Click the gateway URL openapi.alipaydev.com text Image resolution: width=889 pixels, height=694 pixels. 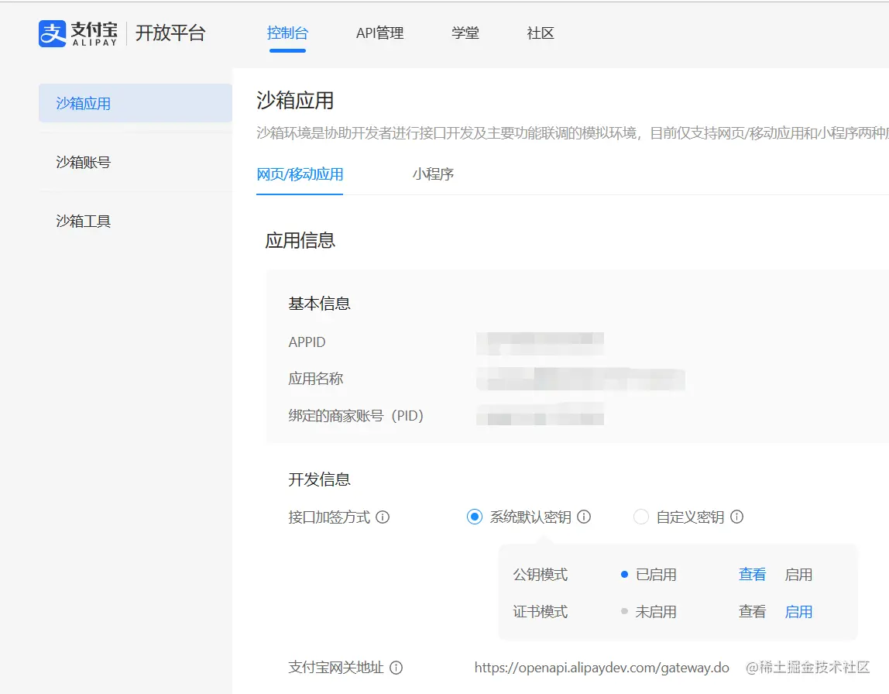point(602,668)
